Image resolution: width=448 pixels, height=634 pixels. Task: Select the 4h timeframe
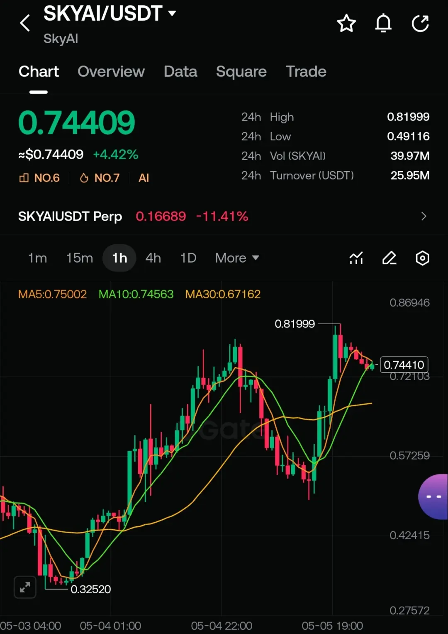pos(153,258)
